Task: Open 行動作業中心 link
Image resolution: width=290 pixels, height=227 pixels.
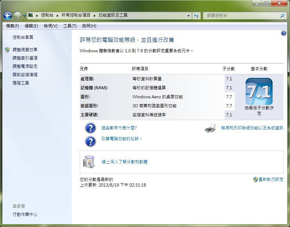Action: [x=25, y=214]
